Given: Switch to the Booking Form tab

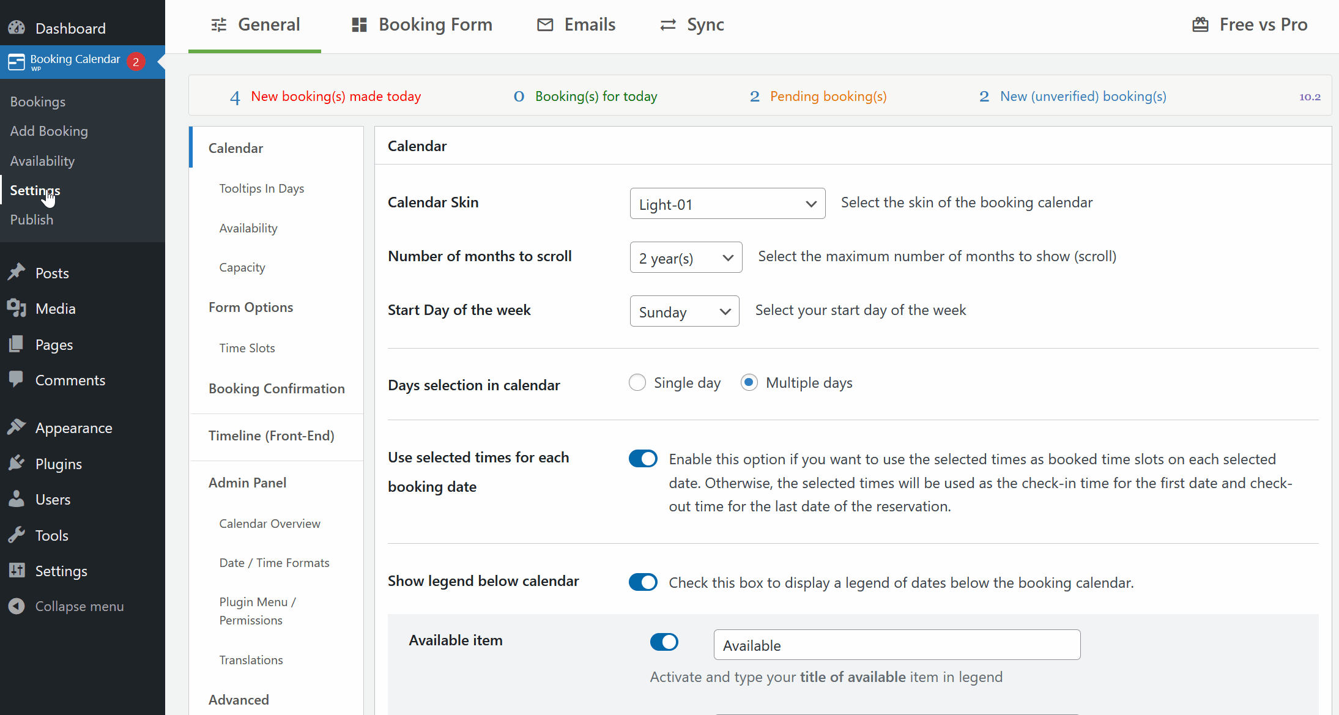Looking at the screenshot, I should click(x=421, y=25).
